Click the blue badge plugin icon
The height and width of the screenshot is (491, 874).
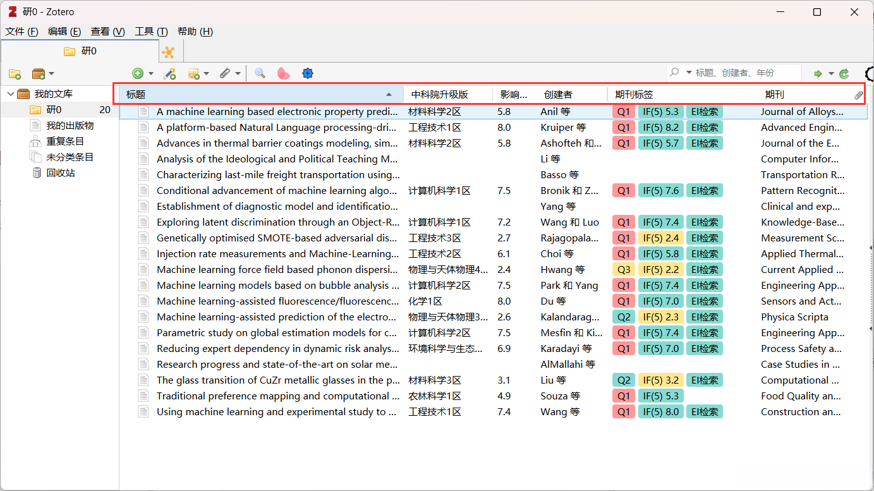tap(308, 74)
